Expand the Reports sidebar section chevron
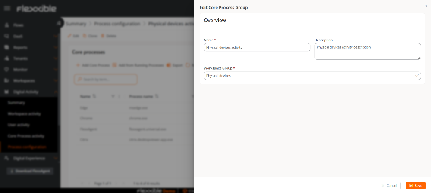The image size is (431, 193). point(56,47)
